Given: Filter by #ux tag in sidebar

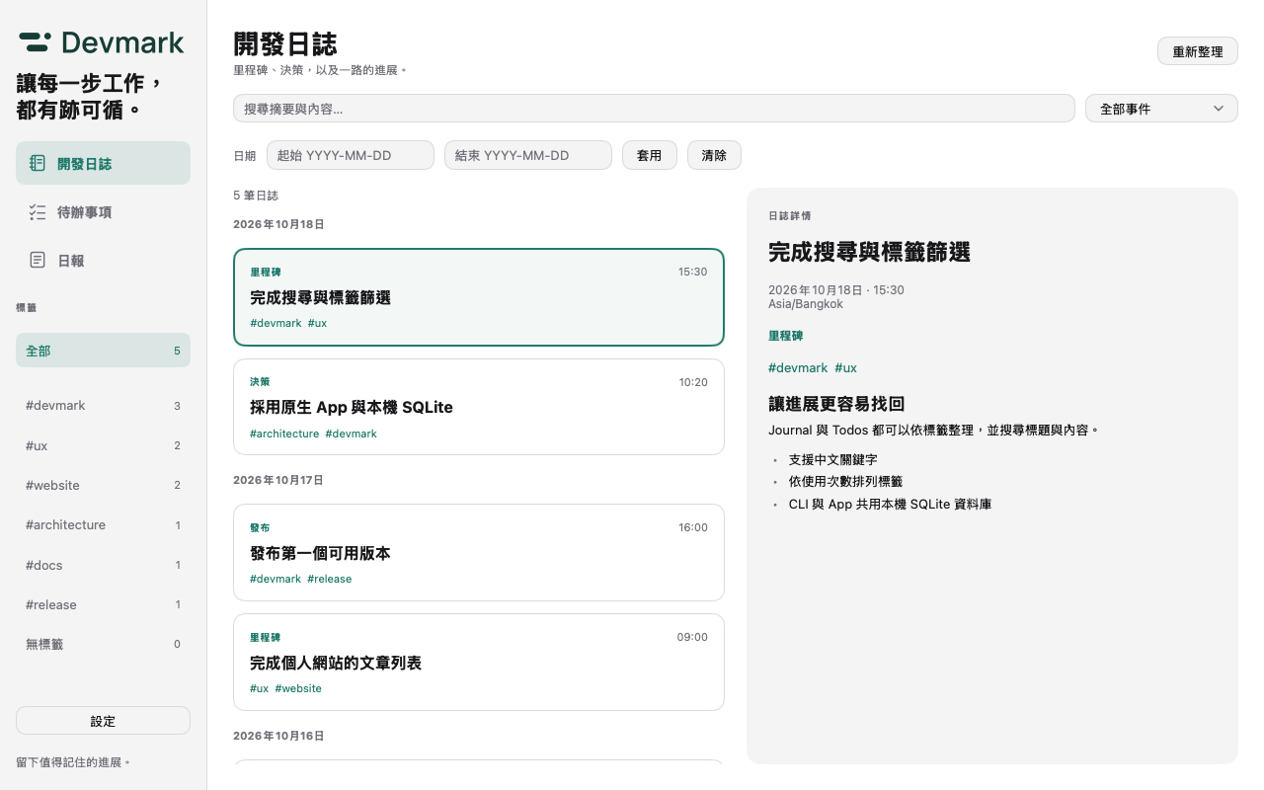Looking at the screenshot, I should pyautogui.click(x=103, y=445).
